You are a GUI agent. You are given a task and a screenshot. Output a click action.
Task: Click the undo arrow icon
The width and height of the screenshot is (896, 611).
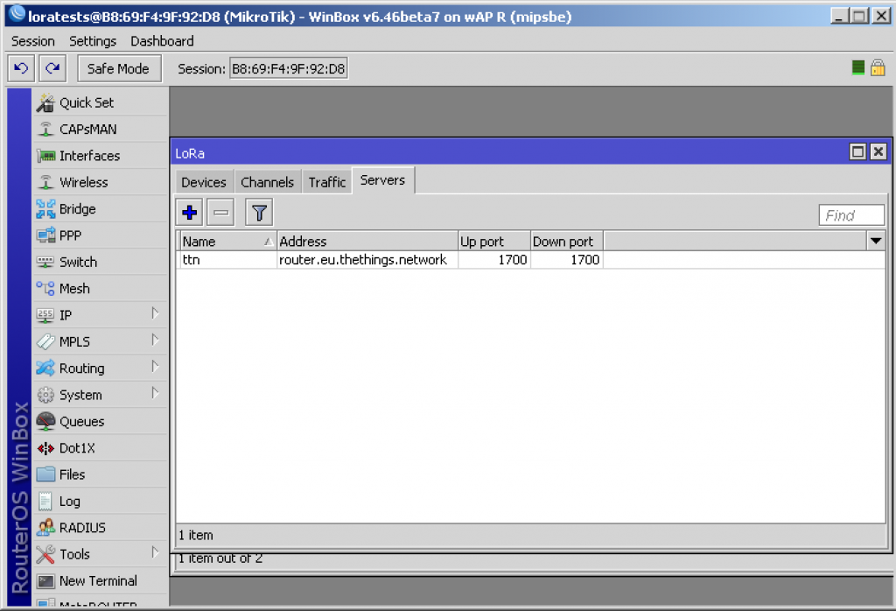(x=22, y=68)
